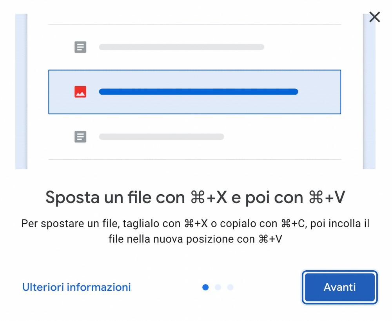Click the red image file icon
392x321 pixels.
80,92
